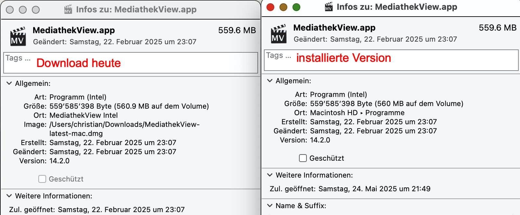This screenshot has width=520, height=215.
Task: Click '560 MB auf dem Volume' size text
Action: tap(419, 103)
